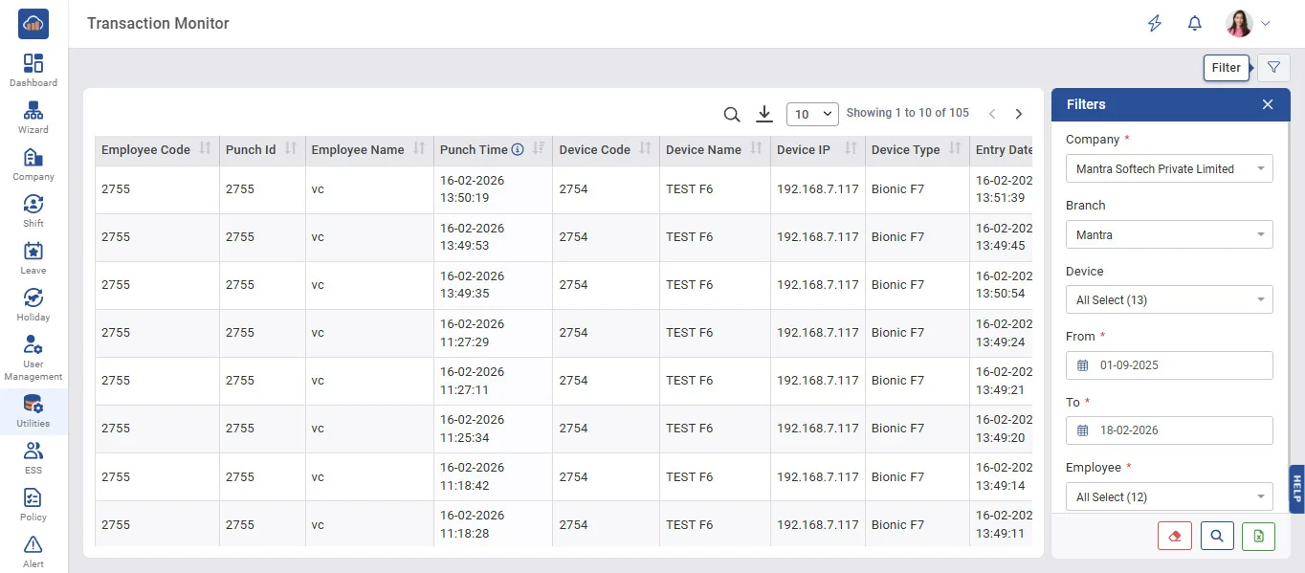Open the Company dropdown
The width and height of the screenshot is (1305, 573).
[1169, 169]
